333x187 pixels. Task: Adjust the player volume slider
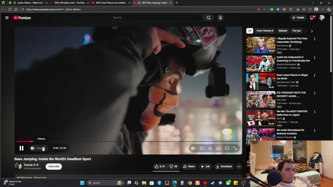(x=41, y=148)
